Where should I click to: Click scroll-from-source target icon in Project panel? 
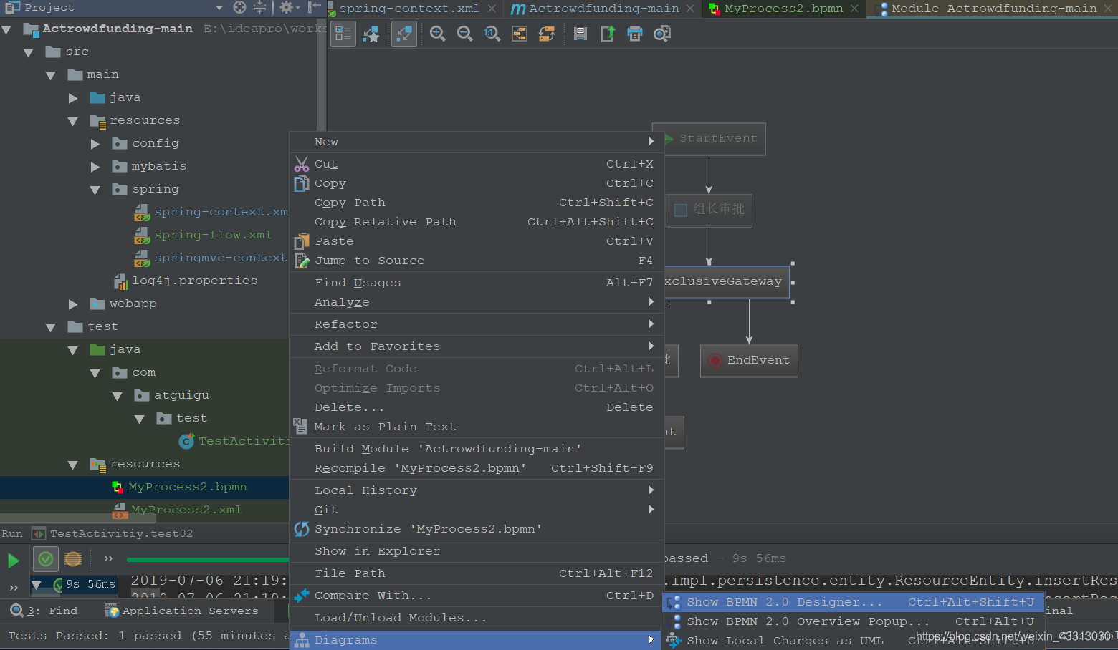click(239, 7)
